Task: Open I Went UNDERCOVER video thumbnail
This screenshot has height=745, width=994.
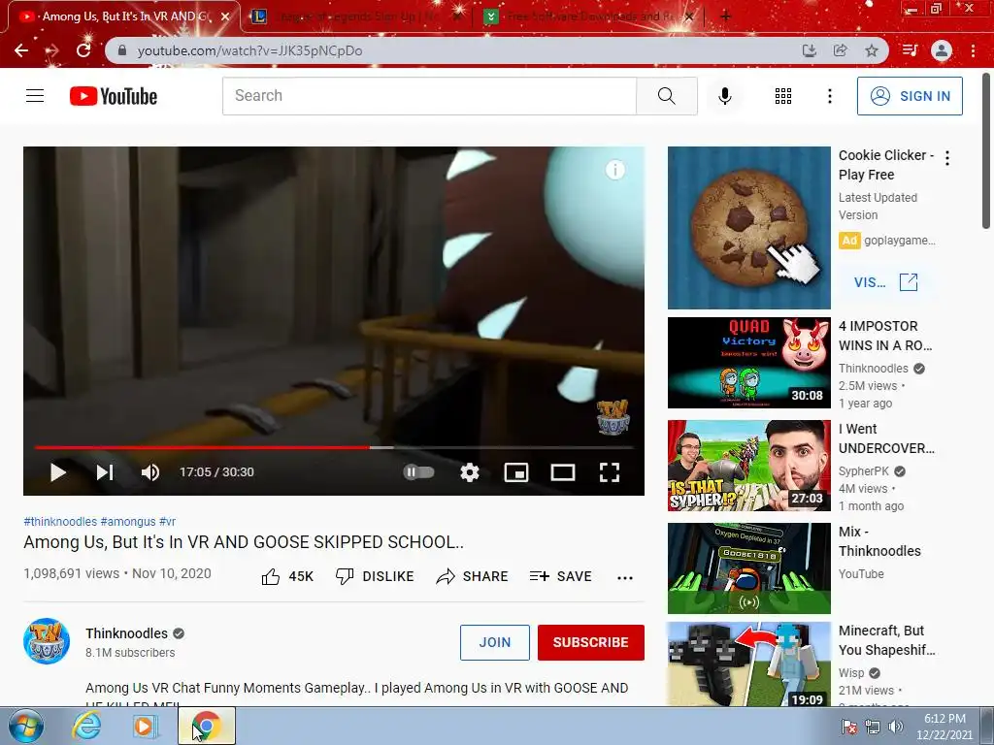Action: [x=748, y=466]
